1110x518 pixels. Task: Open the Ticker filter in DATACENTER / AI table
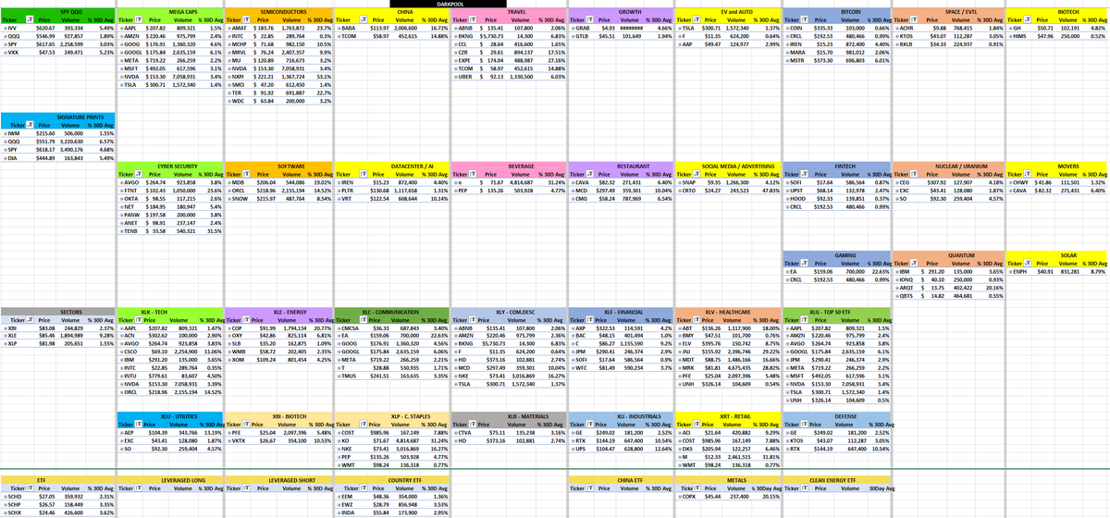point(364,174)
